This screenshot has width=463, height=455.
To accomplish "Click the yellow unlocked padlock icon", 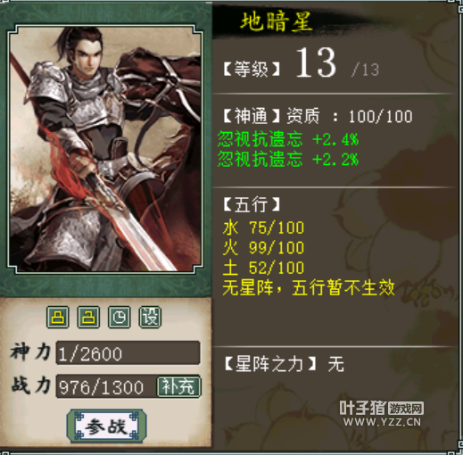I will coord(88,318).
